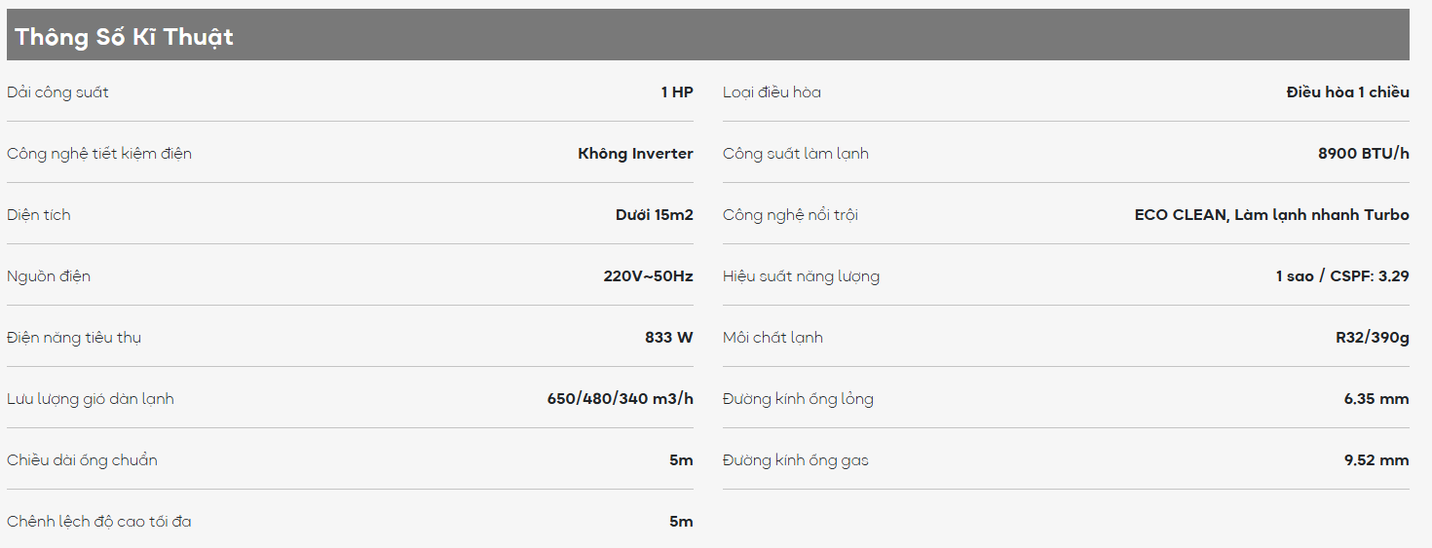Click the R32/390g refrigerant value
Image resolution: width=1432 pixels, height=548 pixels.
pos(1373,338)
